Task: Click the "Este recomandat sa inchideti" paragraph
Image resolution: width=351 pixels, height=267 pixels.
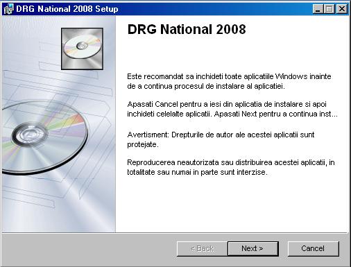Action: coord(229,81)
